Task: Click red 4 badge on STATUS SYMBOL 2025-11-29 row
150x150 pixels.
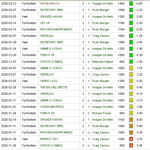Action: [x=131, y=146]
